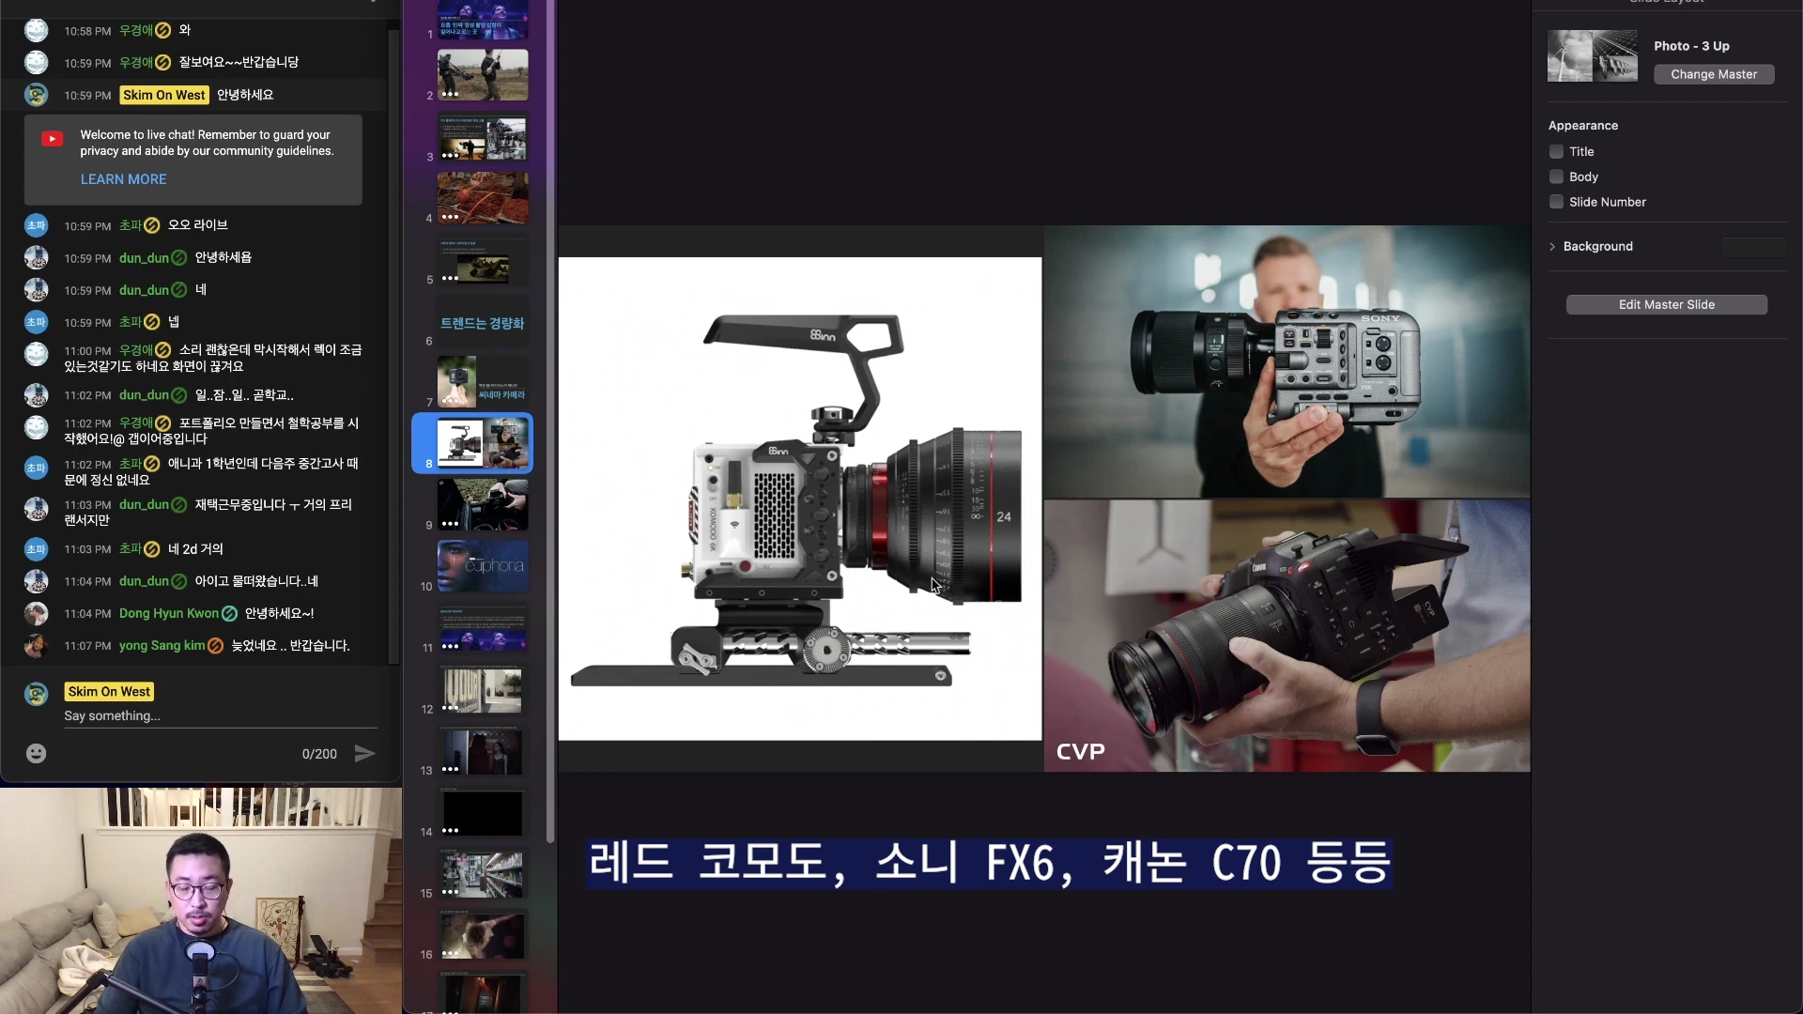
Task: Click username dun_dun at 11:03 PM
Action: (144, 504)
